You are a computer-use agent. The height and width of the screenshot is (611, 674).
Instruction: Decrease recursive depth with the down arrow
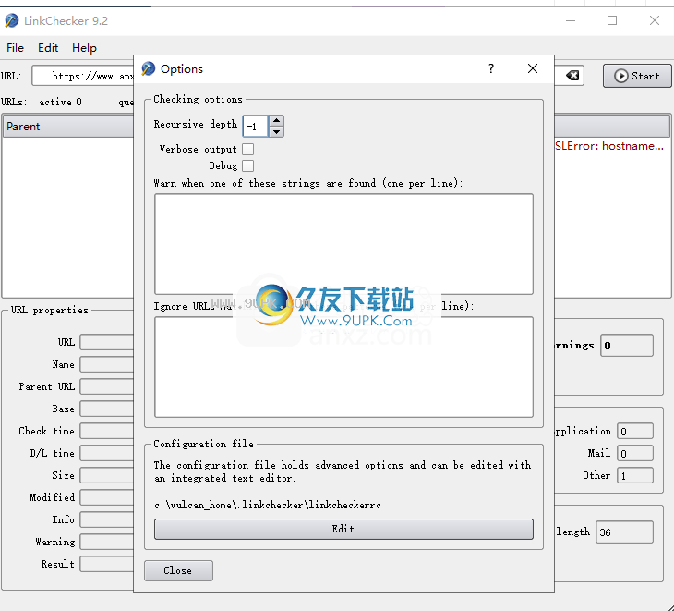(x=276, y=131)
